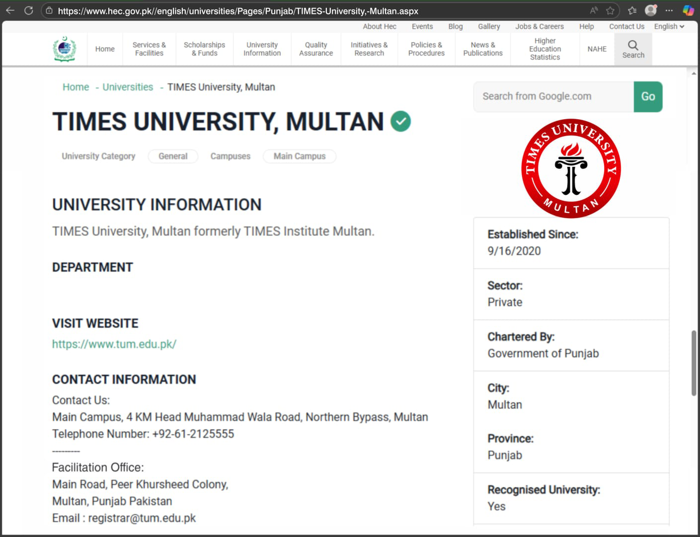
Task: Click the Main Campus tag
Action: pyautogui.click(x=300, y=156)
